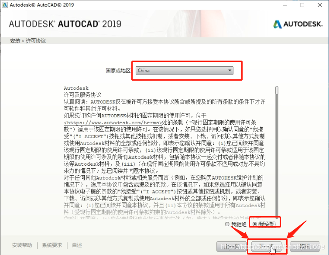Click the autodesk.com/terms link in the agreement
Viewport: 329px width, 255px height.
click(x=113, y=123)
